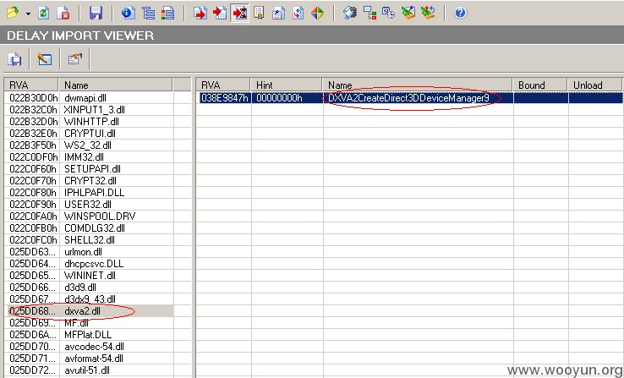624x378 pixels.
Task: Open Resource Editor colorful diamond icon
Action: (317, 14)
